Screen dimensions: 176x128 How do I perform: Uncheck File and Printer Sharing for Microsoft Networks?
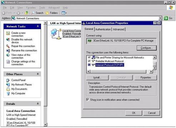tap(89, 57)
